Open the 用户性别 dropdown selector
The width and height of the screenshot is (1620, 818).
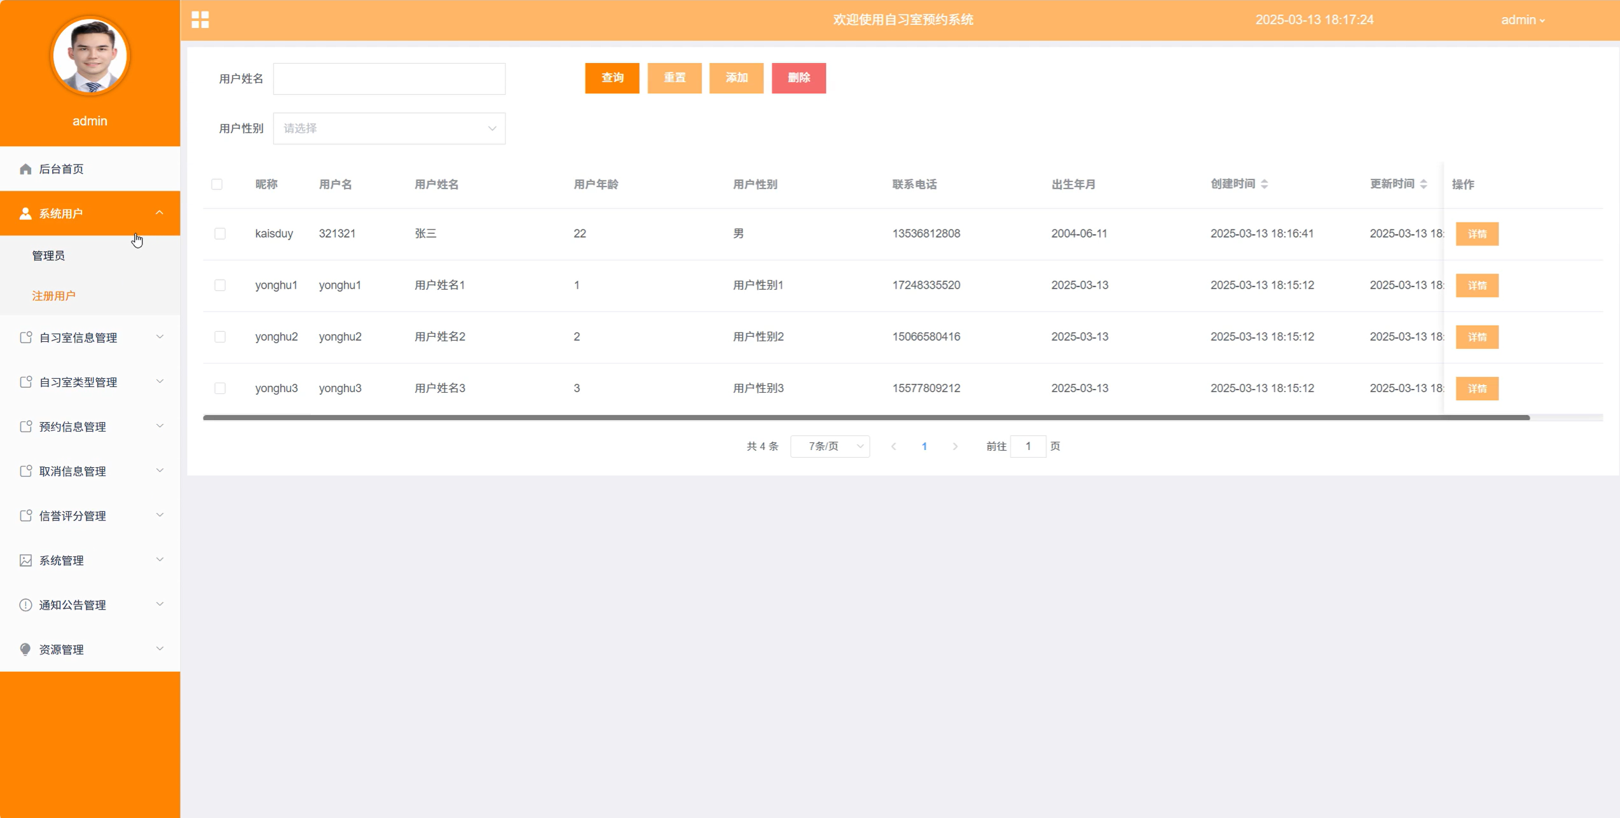pos(389,128)
